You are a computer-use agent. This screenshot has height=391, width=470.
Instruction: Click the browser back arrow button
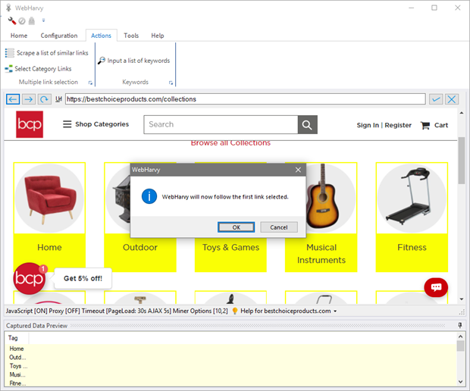coord(12,99)
